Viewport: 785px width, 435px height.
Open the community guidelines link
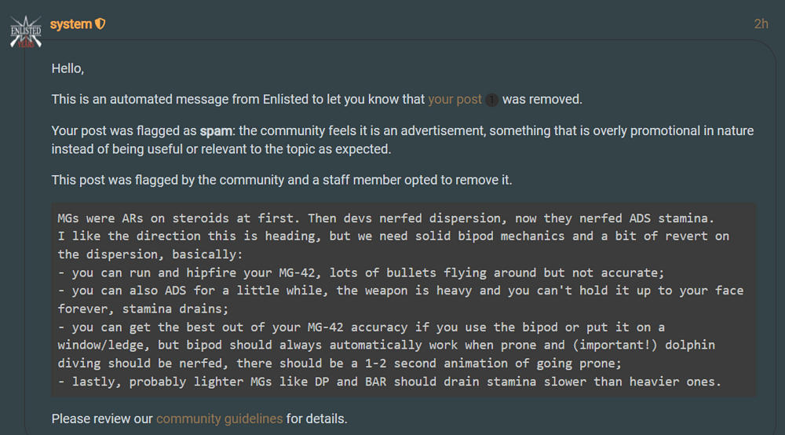219,419
